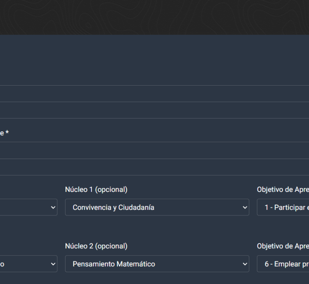309x284 pixels.
Task: Focus the second empty text field at form top
Action: tap(154, 110)
